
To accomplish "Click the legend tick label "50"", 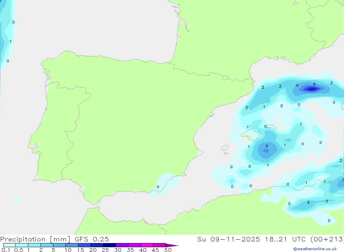I will 168,250.
